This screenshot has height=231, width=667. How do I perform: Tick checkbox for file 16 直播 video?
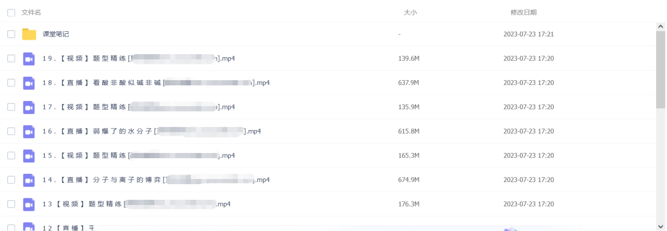pyautogui.click(x=11, y=131)
